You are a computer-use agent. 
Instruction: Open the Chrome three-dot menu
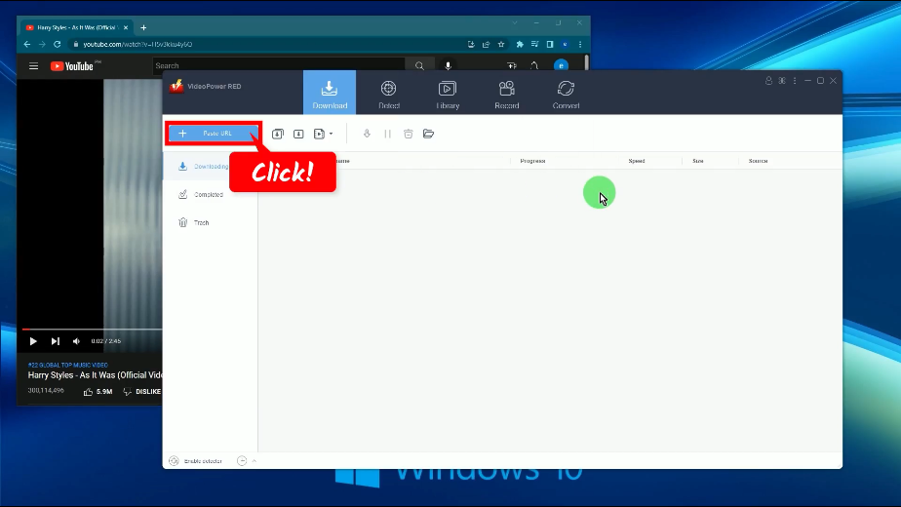tap(580, 44)
